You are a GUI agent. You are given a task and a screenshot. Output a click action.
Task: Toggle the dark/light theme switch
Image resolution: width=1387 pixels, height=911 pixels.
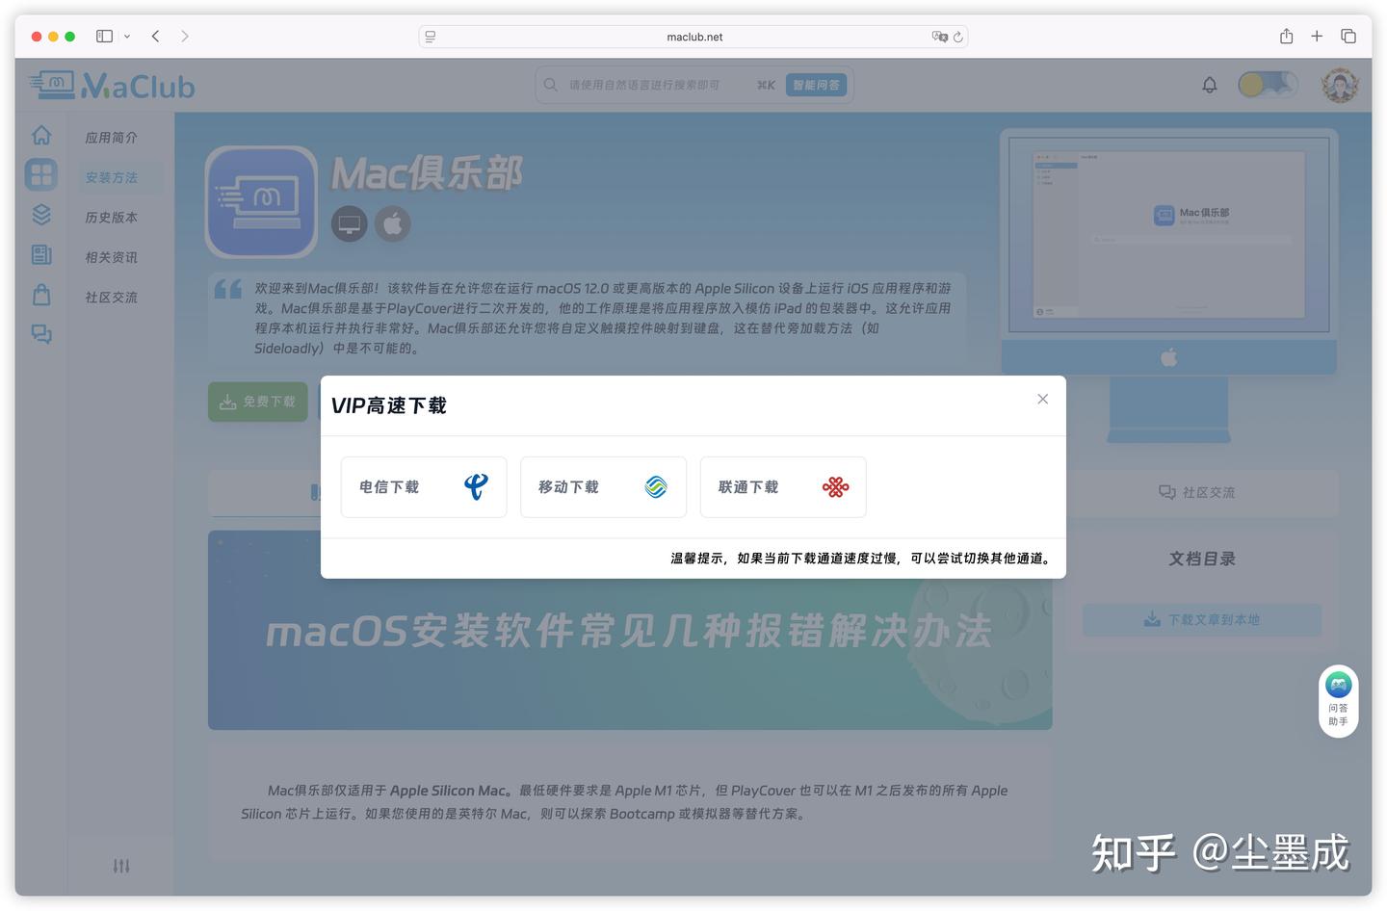click(1268, 85)
